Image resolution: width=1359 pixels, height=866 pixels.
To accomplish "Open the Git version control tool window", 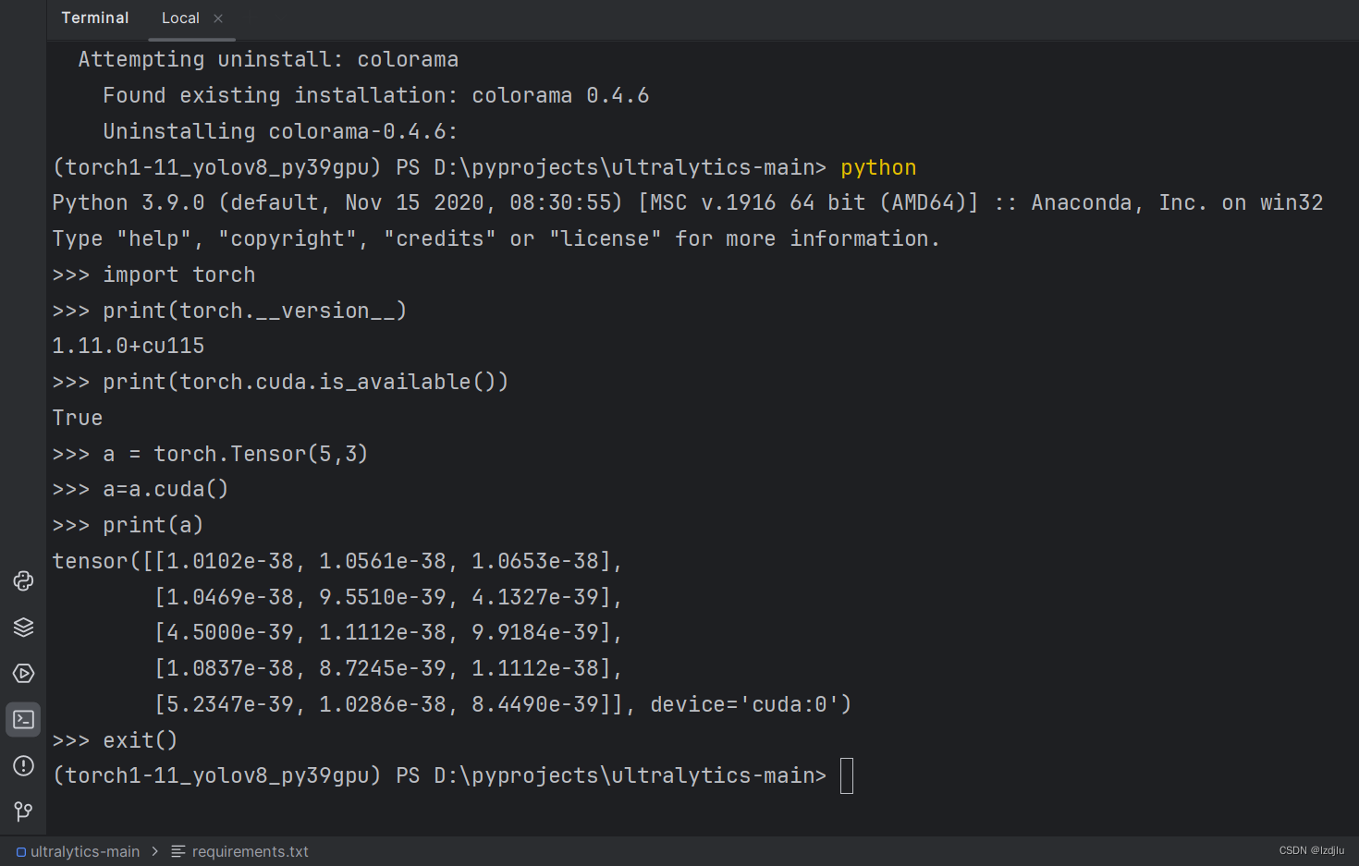I will [x=23, y=811].
